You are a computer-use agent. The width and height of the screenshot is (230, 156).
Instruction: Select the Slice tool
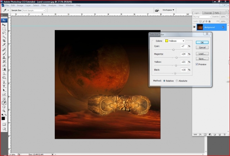pos(4,45)
